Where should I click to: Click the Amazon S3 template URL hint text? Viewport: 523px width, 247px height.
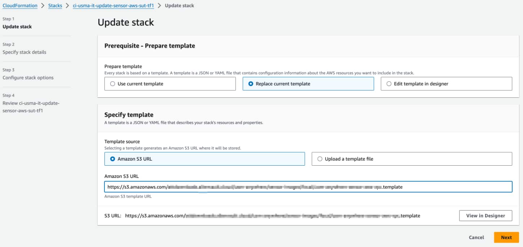coord(128,196)
